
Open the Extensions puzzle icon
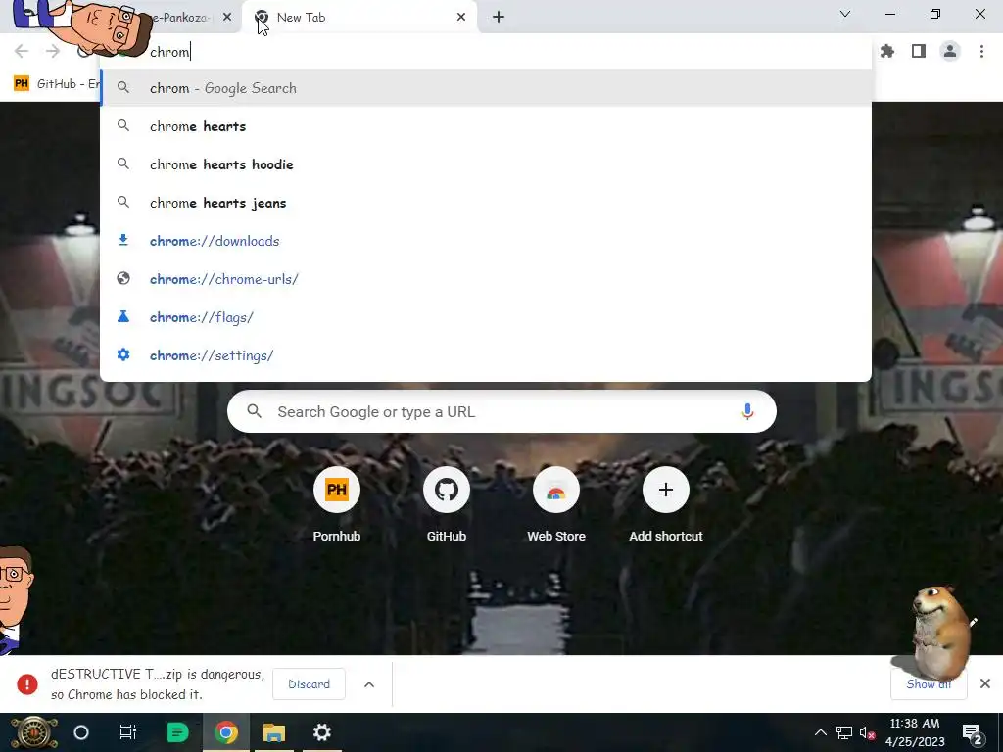tap(887, 51)
